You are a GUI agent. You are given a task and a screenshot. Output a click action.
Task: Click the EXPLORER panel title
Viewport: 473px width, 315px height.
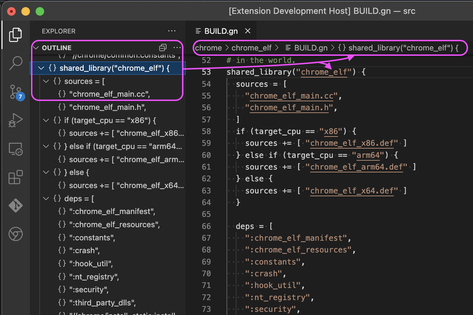point(59,31)
